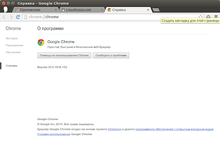Go forward with the forward arrow
Screen dimensions: 220x156
pyautogui.click(x=11, y=17)
